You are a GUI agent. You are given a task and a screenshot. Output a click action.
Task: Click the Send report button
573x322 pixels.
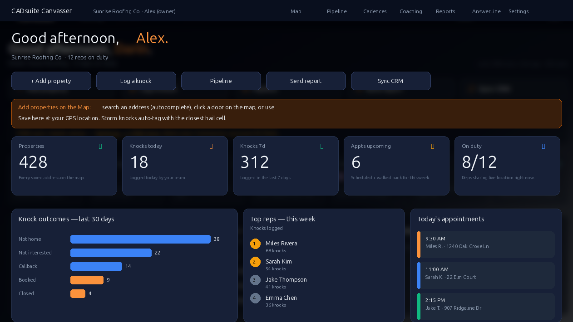click(x=306, y=81)
